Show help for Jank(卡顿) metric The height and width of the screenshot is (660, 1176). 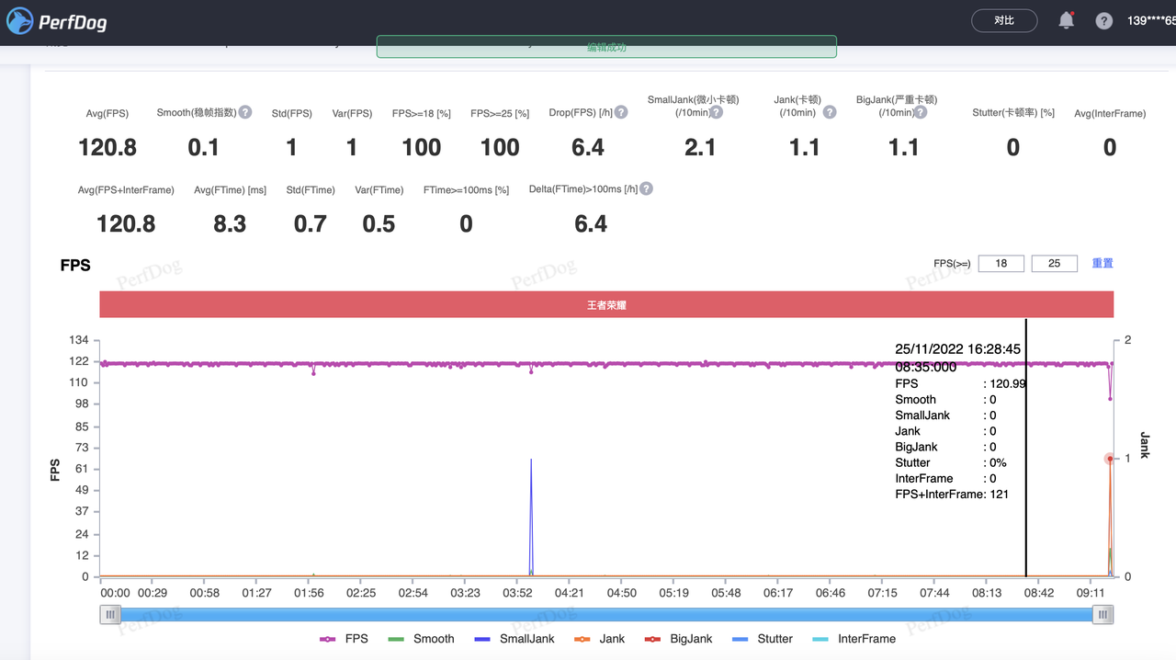click(830, 112)
